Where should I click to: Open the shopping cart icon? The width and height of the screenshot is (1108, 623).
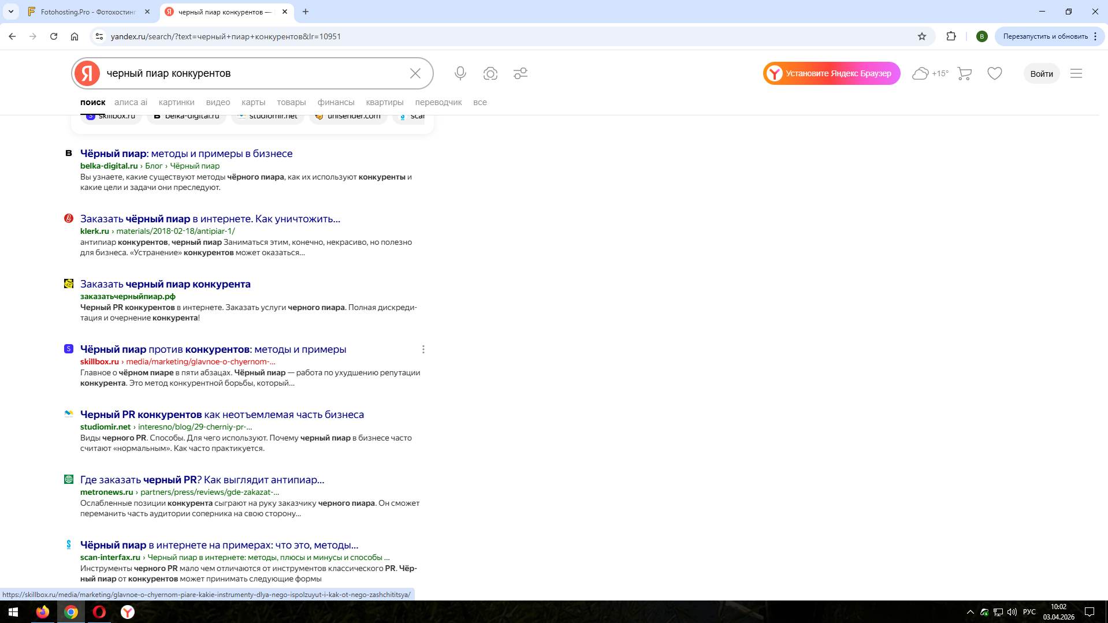[964, 73]
